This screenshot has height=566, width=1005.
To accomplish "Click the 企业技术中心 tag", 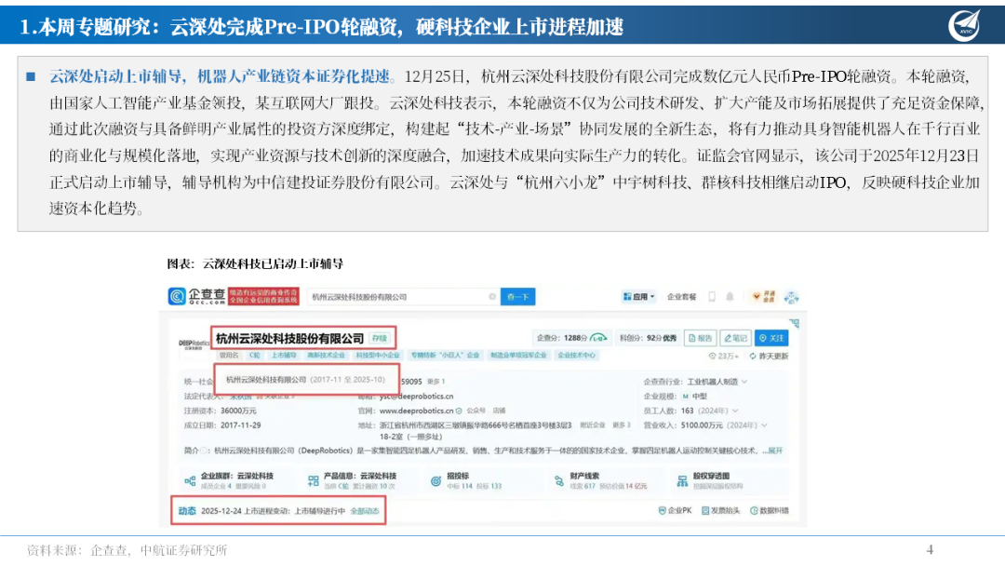I will [x=576, y=355].
